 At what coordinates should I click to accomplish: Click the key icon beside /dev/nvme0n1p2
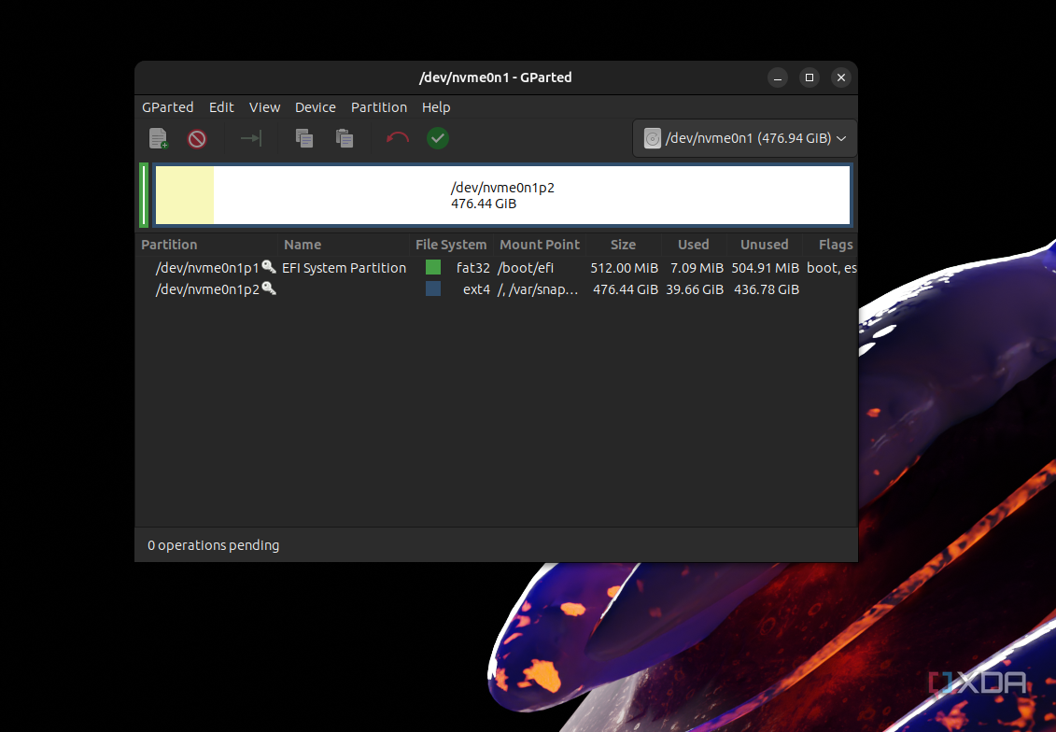[x=269, y=289]
